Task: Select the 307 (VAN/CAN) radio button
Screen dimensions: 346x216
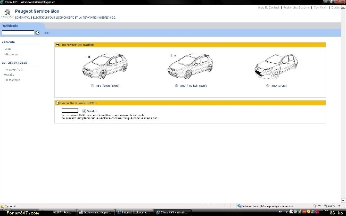Action: (x=92, y=86)
